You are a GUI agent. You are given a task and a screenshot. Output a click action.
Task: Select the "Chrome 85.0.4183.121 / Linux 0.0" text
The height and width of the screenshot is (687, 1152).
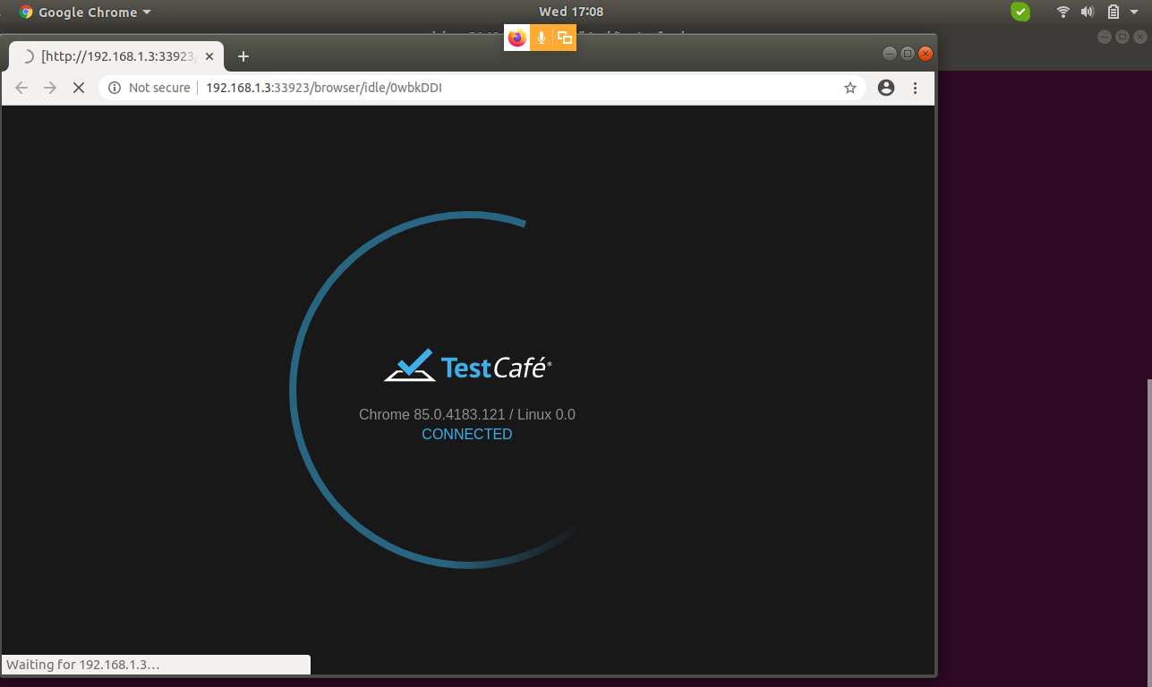(x=467, y=414)
